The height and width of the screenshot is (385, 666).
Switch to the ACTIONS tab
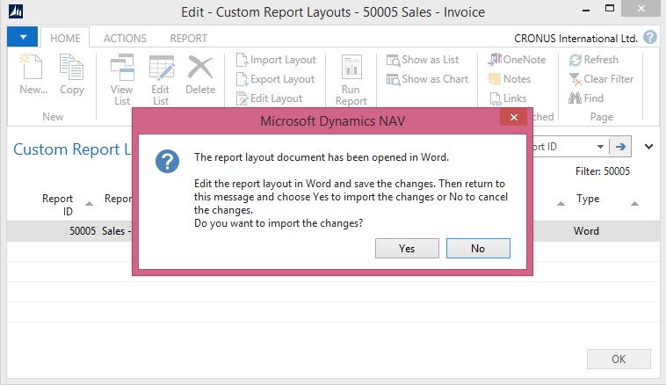(x=125, y=39)
